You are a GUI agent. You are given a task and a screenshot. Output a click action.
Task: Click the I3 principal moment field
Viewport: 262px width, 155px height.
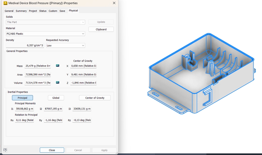point(82,109)
